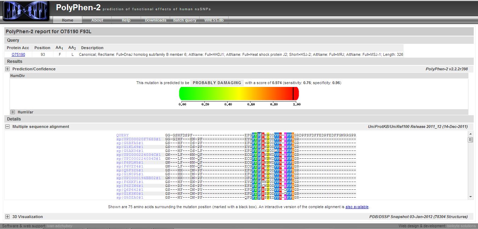Open the Batch query tab

[185, 20]
